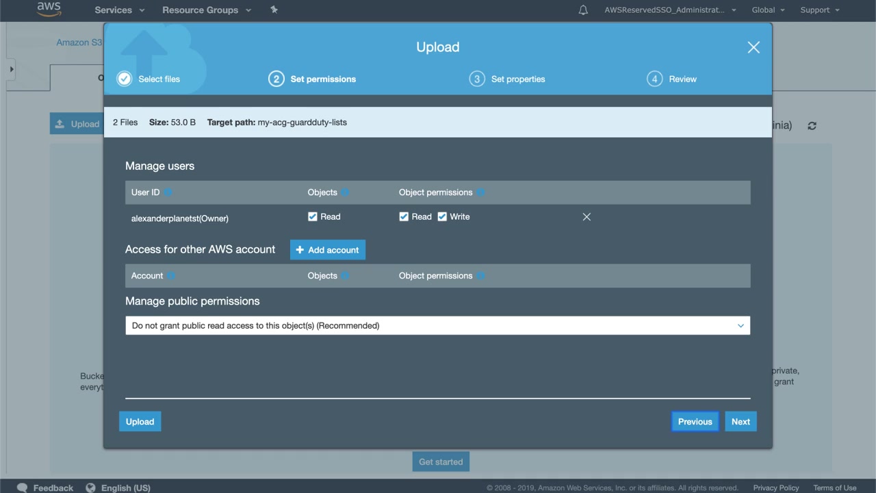Open the Terms of Use link

pyautogui.click(x=835, y=488)
